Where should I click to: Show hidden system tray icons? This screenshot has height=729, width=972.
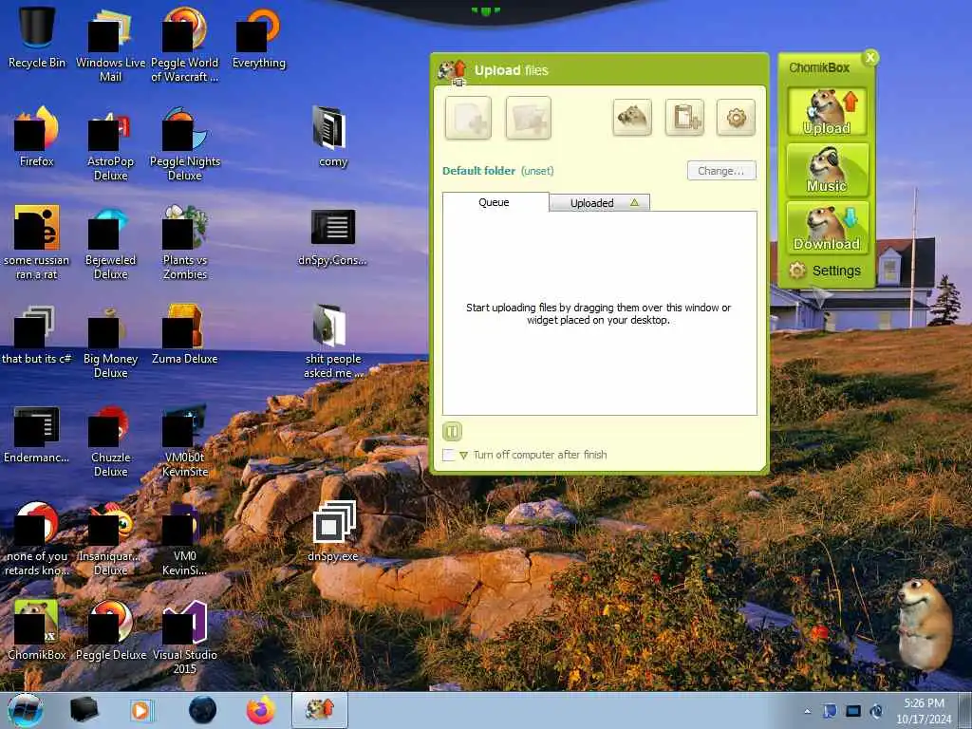(x=807, y=711)
